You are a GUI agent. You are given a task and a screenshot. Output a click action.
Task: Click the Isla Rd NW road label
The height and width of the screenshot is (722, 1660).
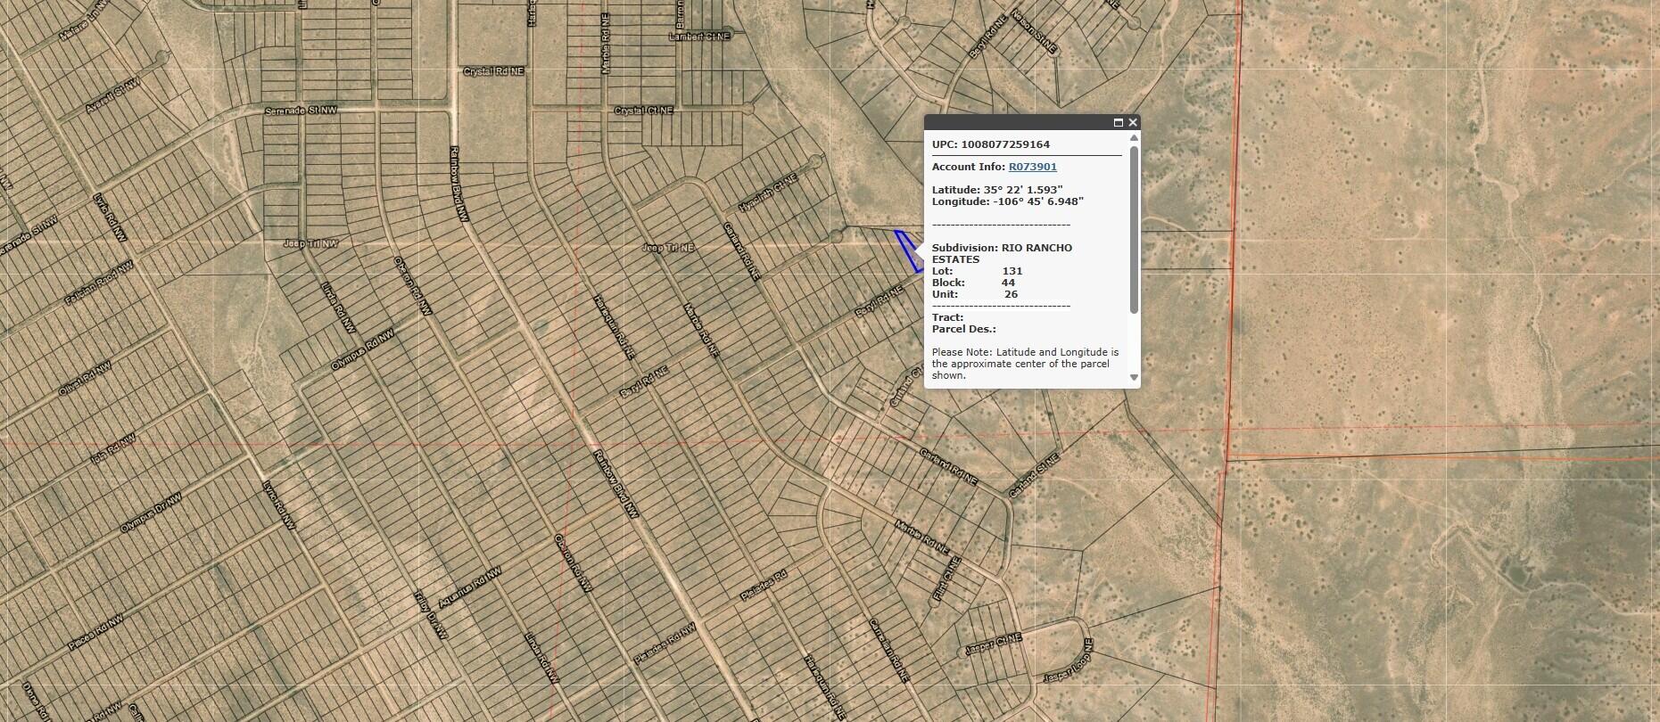coord(113,448)
